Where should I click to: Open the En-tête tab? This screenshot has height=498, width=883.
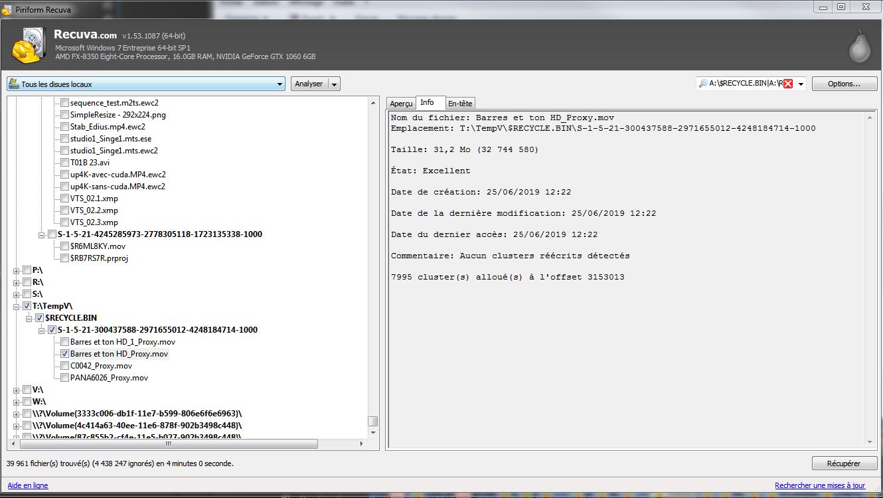point(460,104)
